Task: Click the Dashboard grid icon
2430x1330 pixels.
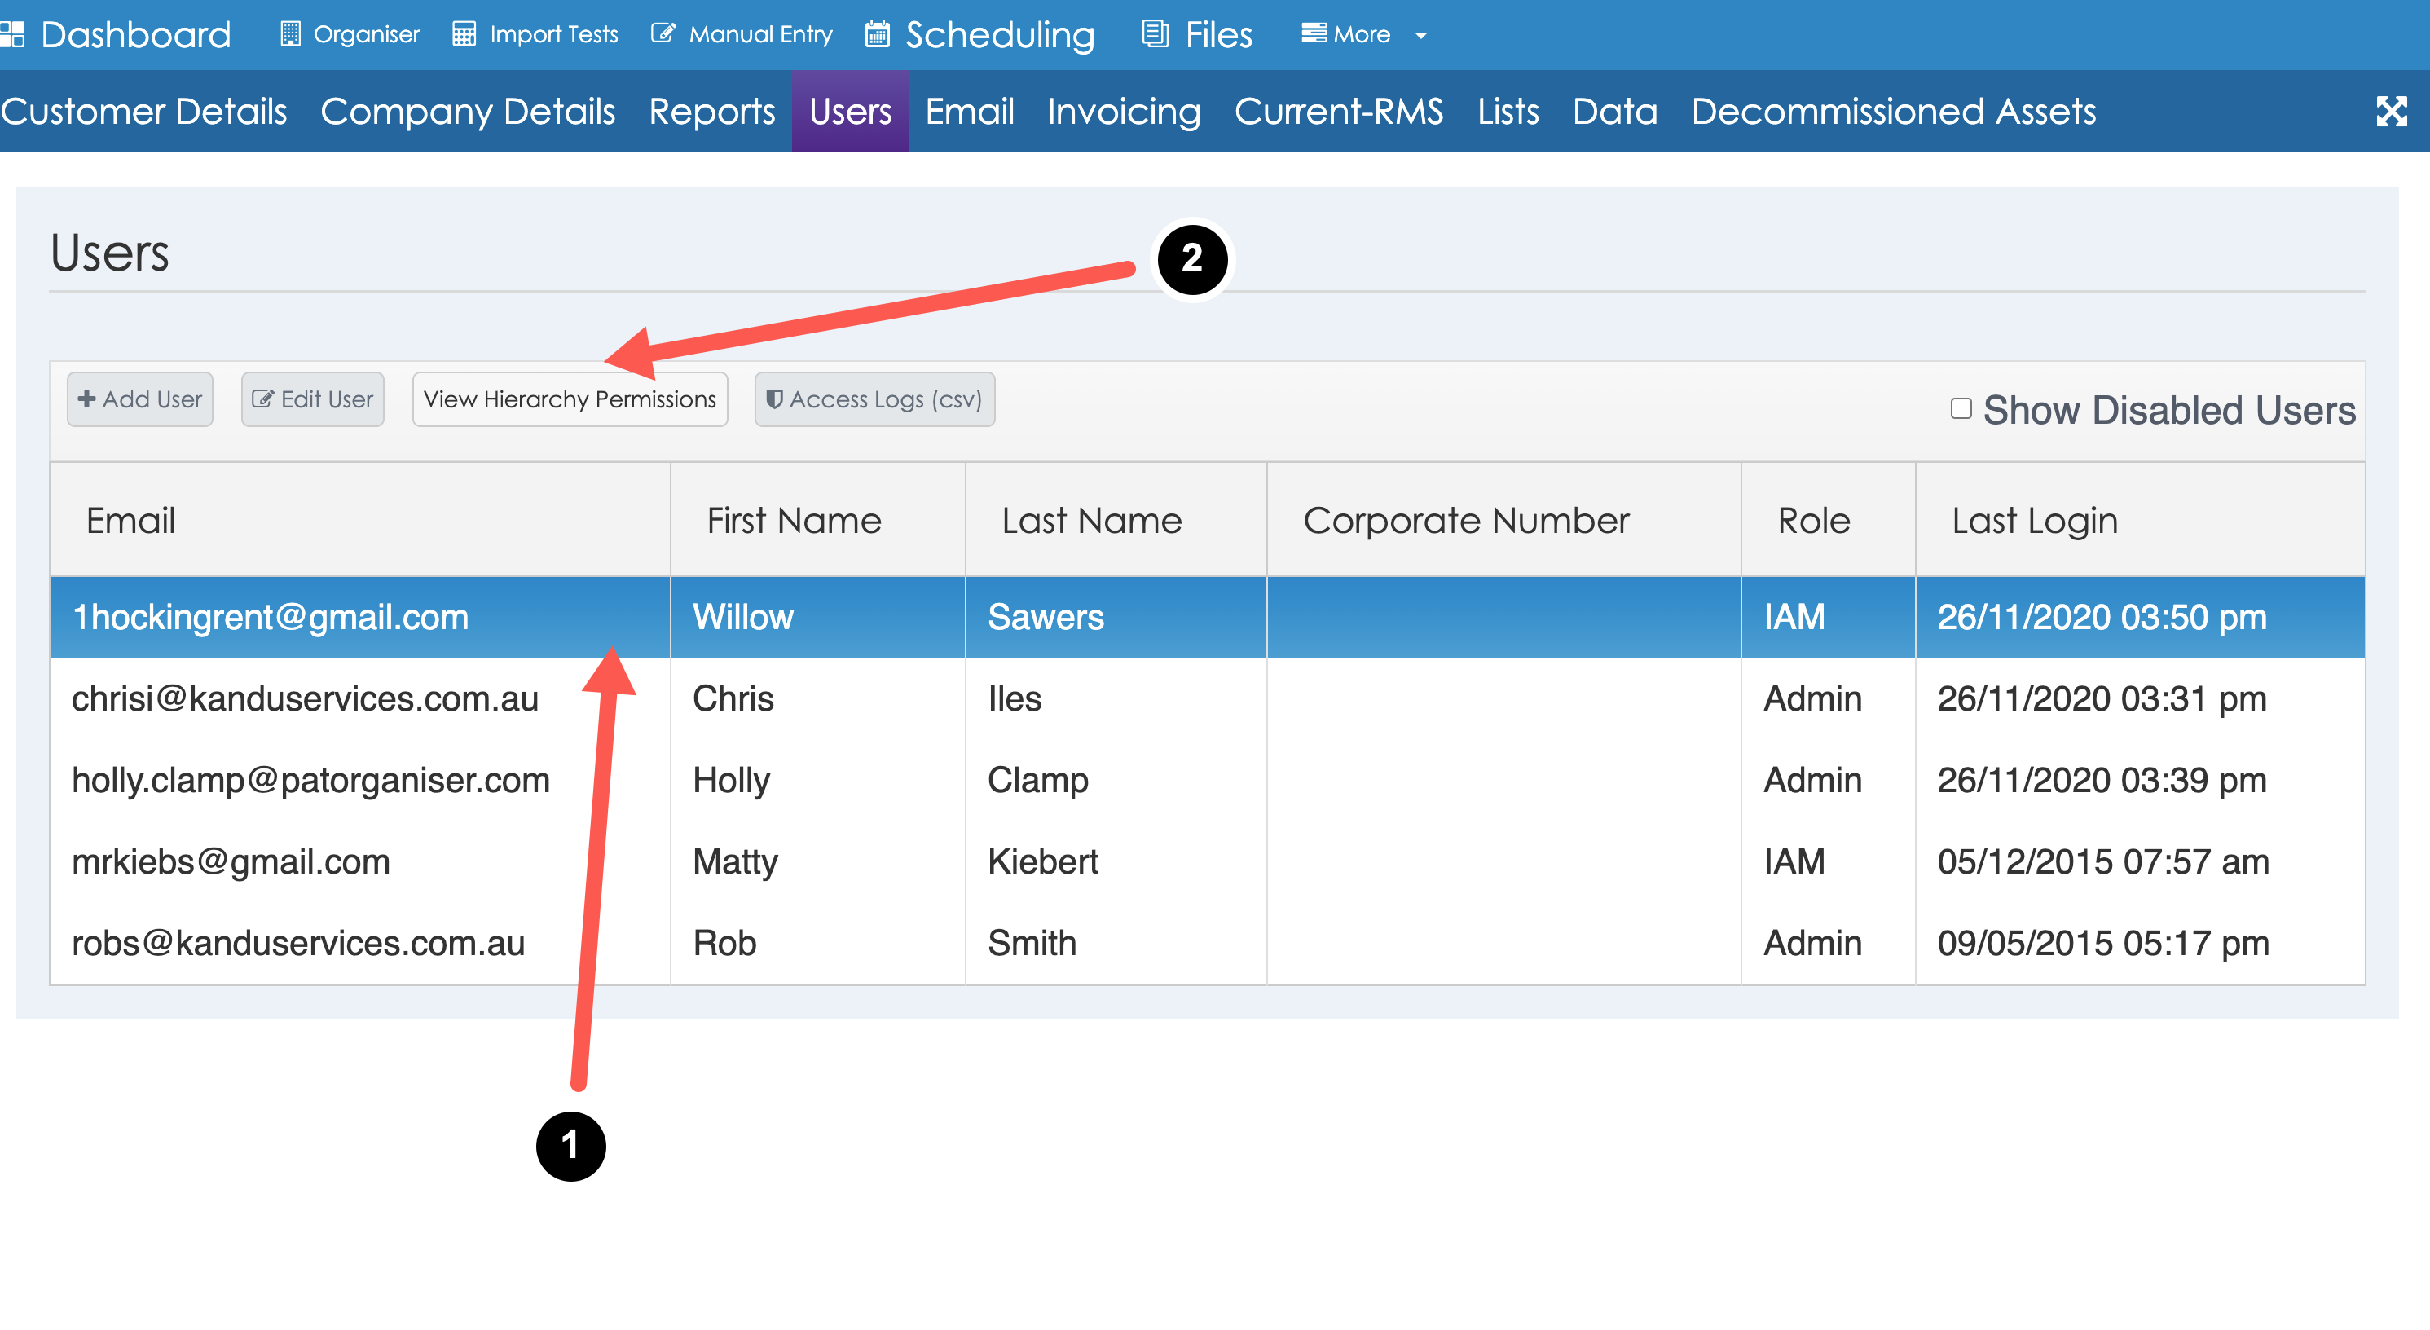Action: 12,35
